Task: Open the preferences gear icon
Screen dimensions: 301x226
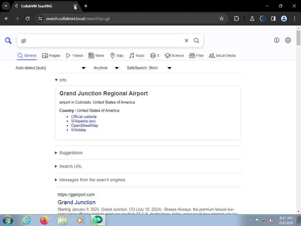Action: (288, 40)
